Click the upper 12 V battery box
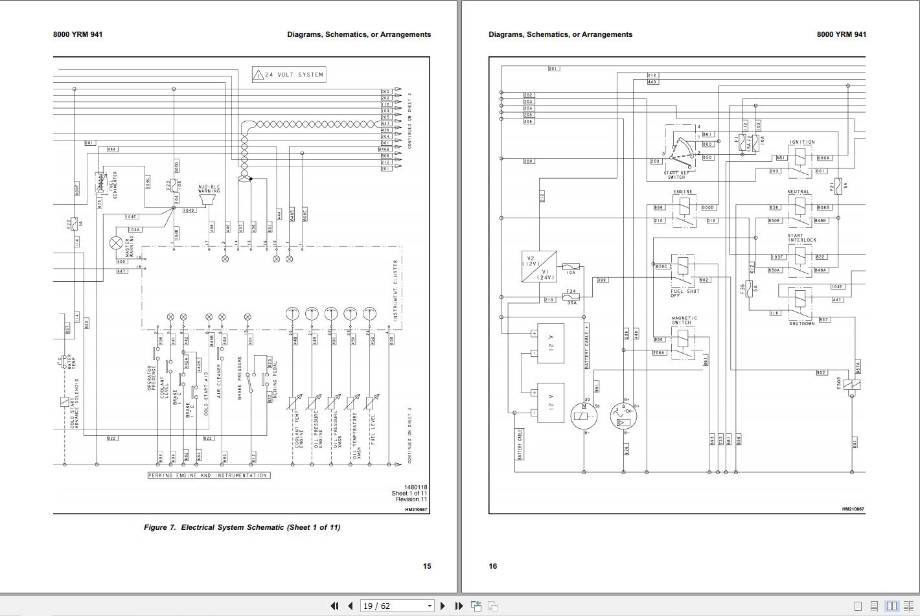Image resolution: width=920 pixels, height=616 pixels. pyautogui.click(x=551, y=344)
